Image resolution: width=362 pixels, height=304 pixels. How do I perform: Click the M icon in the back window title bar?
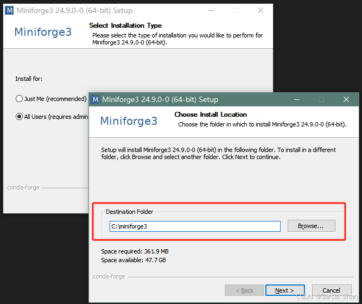(x=9, y=10)
